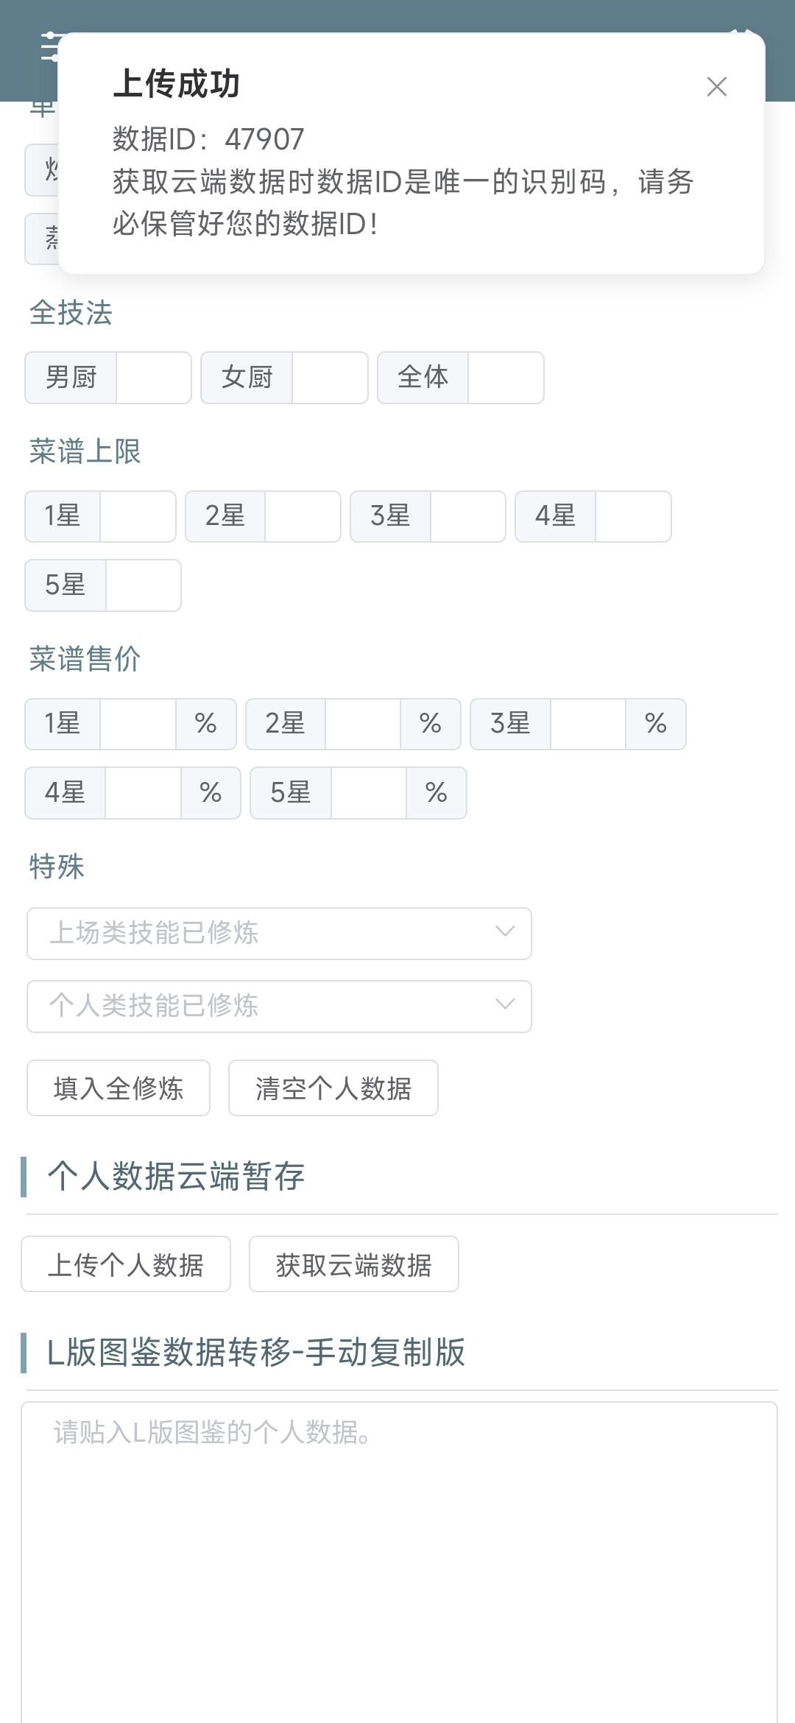Focus the 菜谱售价 4星 percent input
Viewport: 795px width, 1723px height.
coord(143,793)
